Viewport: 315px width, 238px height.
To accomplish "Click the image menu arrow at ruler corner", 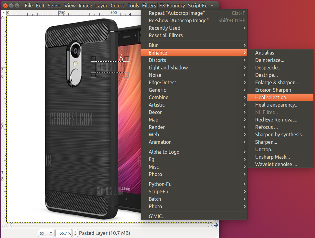I will (x=3, y=12).
